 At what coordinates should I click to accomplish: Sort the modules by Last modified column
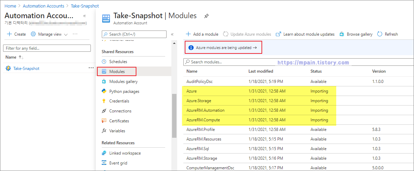click(x=260, y=71)
